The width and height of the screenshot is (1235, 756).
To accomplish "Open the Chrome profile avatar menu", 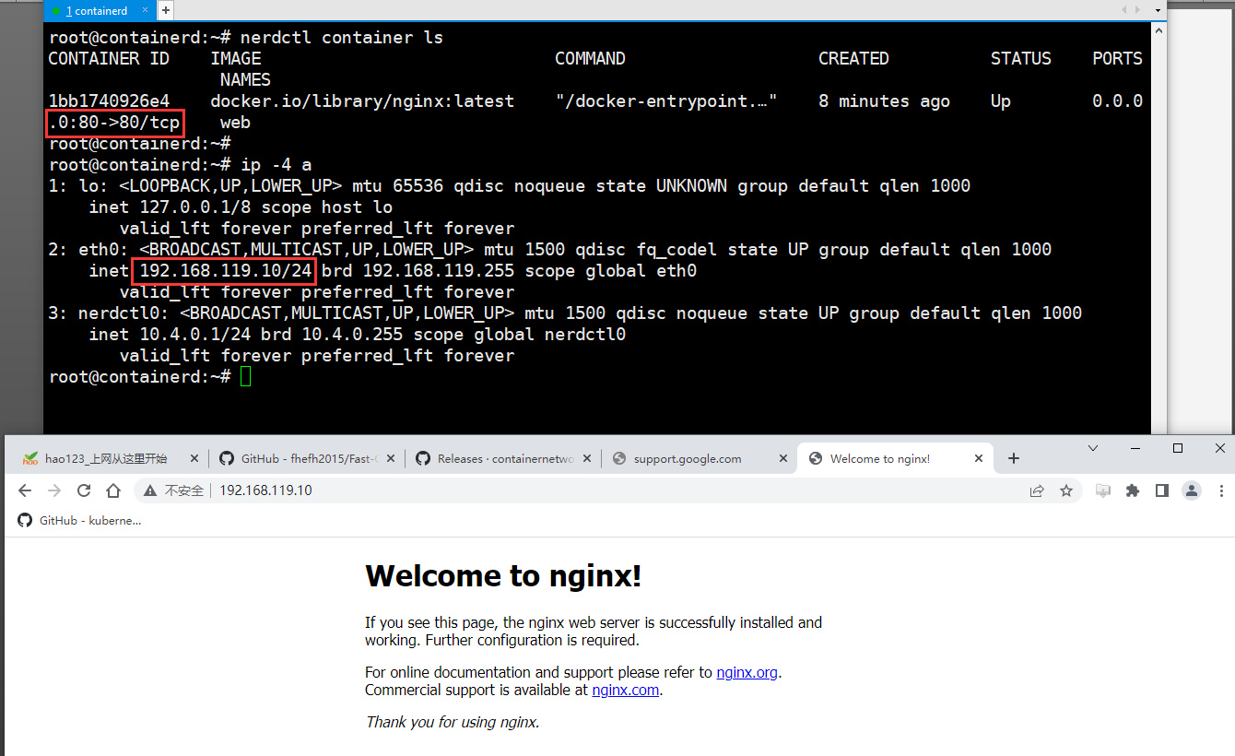I will click(x=1192, y=490).
